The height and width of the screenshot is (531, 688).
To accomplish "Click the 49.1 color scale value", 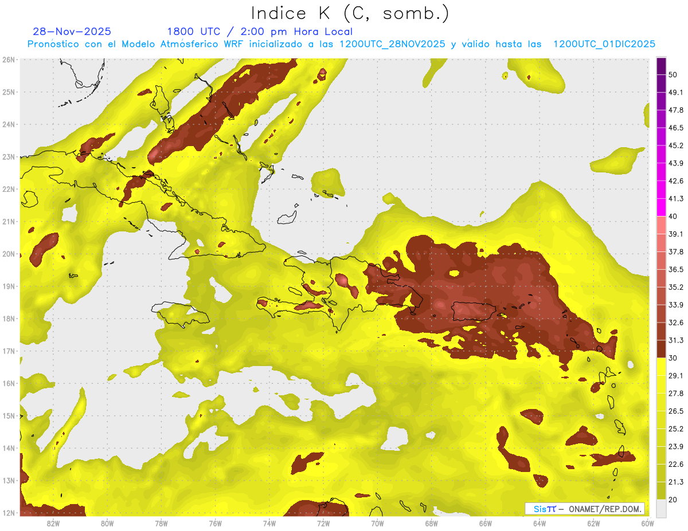I will pos(676,92).
